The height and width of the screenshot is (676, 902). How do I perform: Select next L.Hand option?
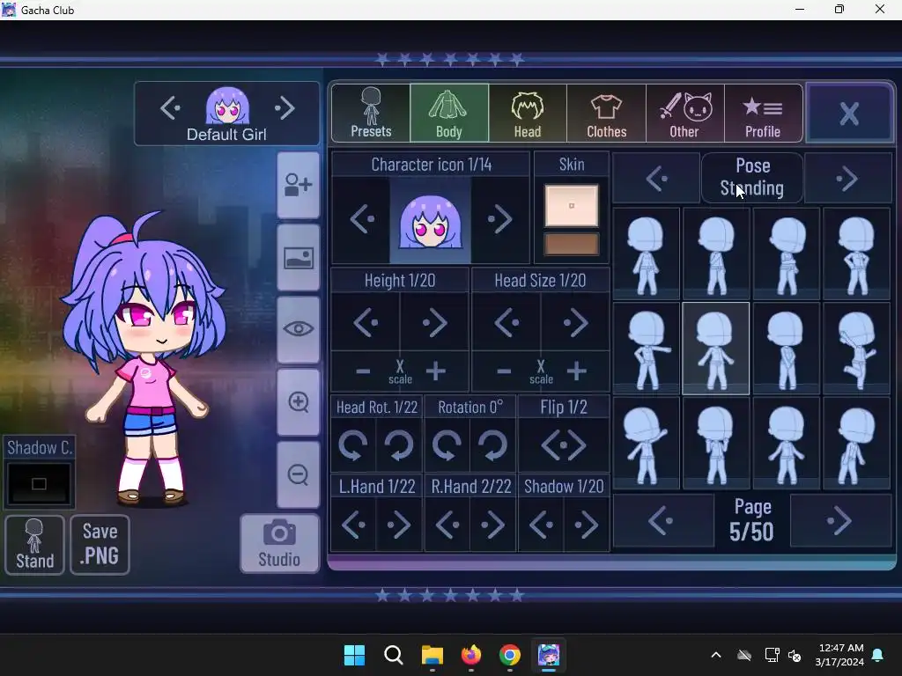(x=399, y=525)
